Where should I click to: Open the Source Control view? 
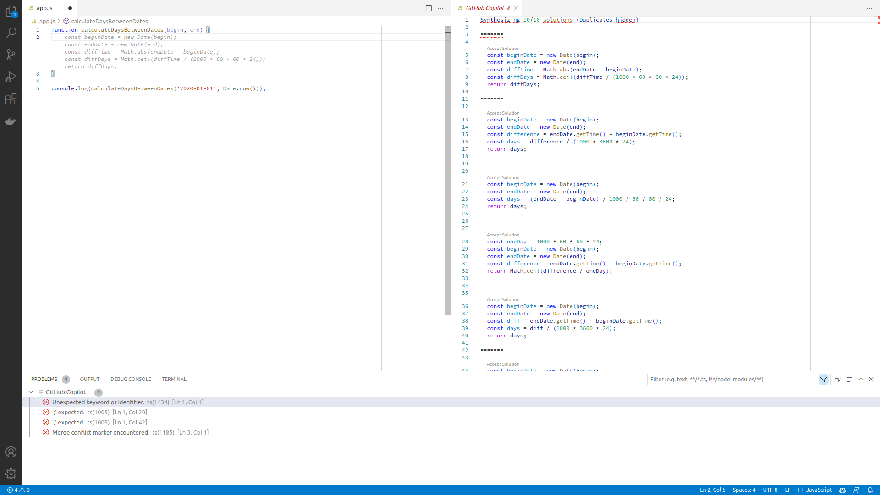pos(11,55)
